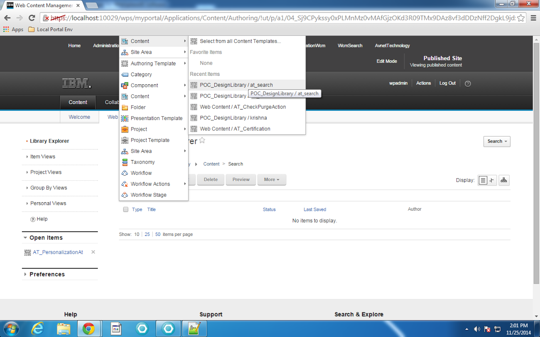Open Library Explorer in sidebar
The width and height of the screenshot is (540, 337).
49,141
